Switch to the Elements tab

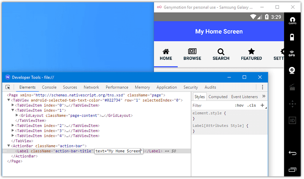[x=27, y=87]
